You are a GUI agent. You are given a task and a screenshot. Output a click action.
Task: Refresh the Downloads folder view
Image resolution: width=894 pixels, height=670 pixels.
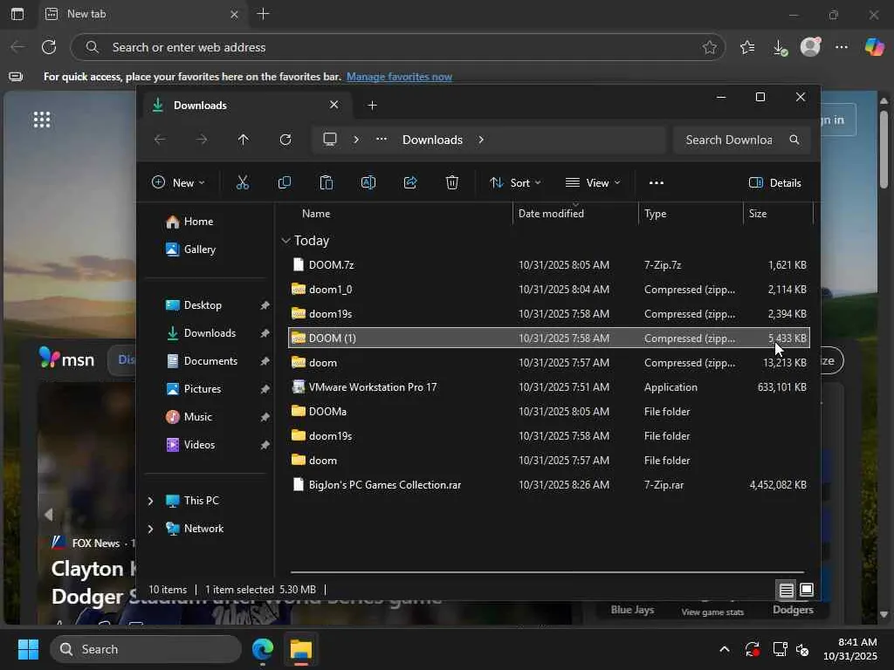285,140
